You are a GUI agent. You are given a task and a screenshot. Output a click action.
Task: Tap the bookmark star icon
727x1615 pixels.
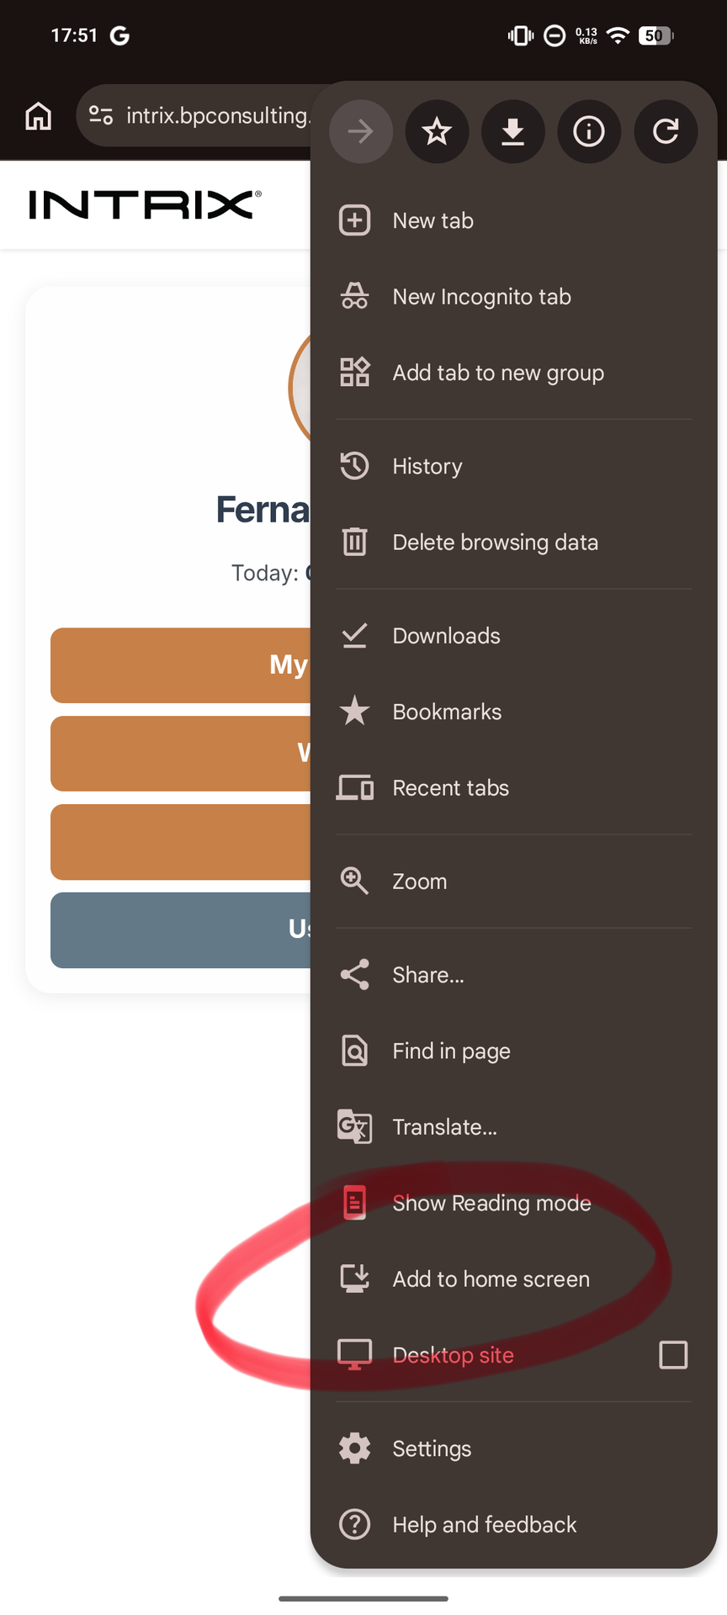pyautogui.click(x=437, y=131)
